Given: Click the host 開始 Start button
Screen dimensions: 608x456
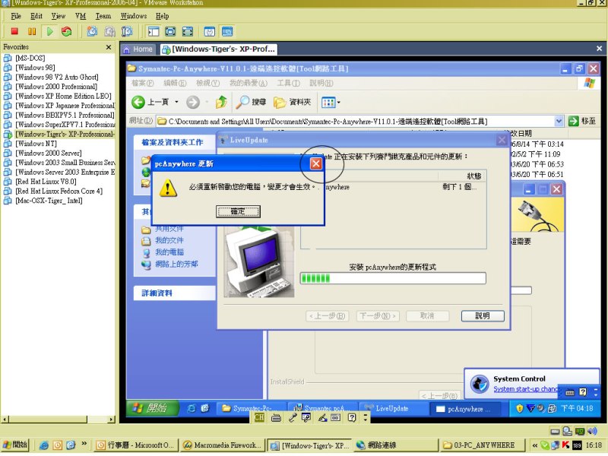Looking at the screenshot, I should (x=15, y=445).
